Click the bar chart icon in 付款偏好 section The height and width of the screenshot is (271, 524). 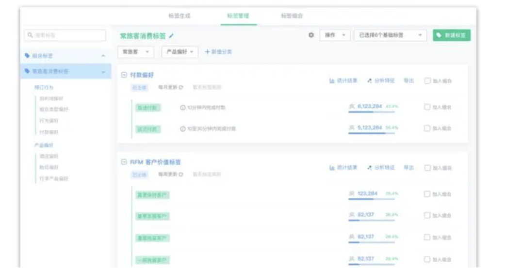click(x=332, y=80)
